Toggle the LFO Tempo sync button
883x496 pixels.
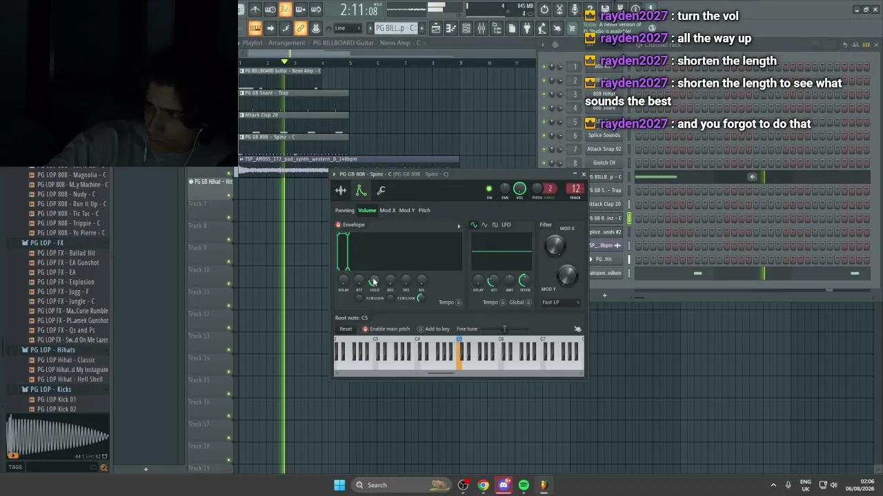(x=503, y=302)
